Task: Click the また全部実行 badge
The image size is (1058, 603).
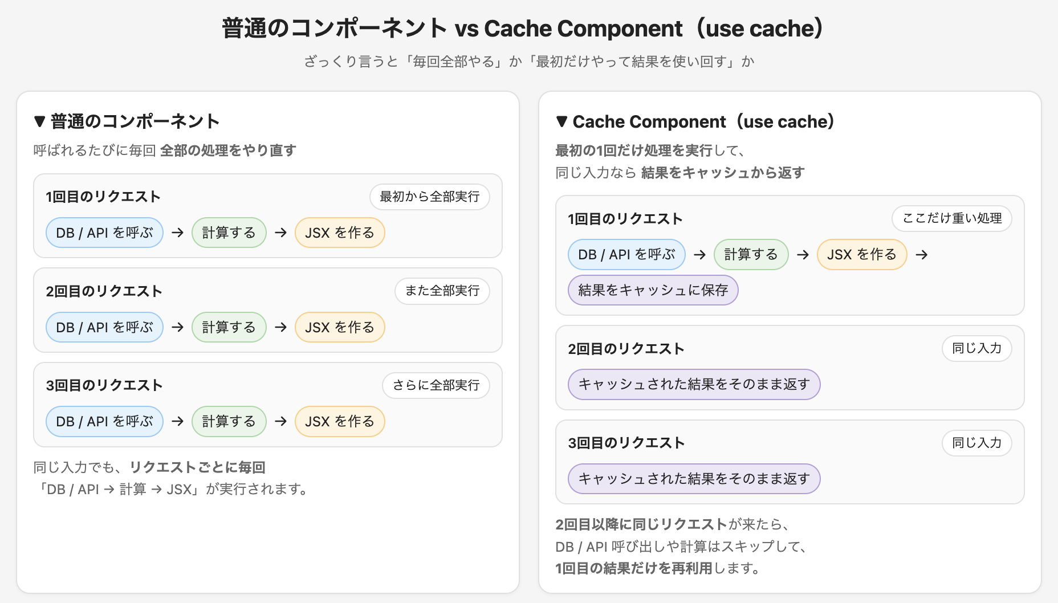Action: pos(442,291)
